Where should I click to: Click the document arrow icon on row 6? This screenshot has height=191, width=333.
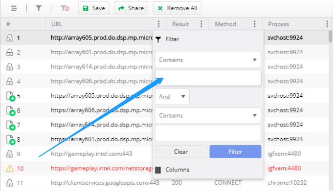pos(11,110)
